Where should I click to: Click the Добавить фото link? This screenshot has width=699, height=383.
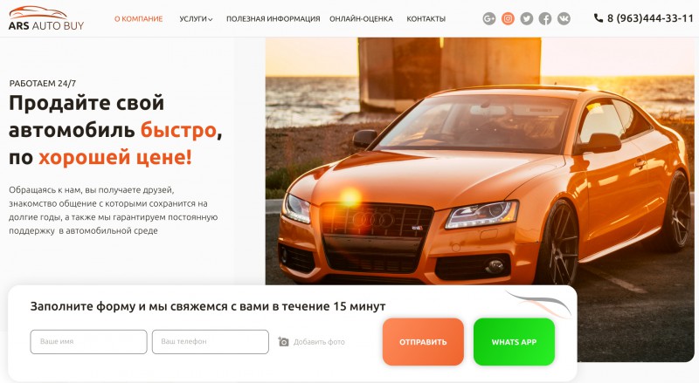click(319, 342)
